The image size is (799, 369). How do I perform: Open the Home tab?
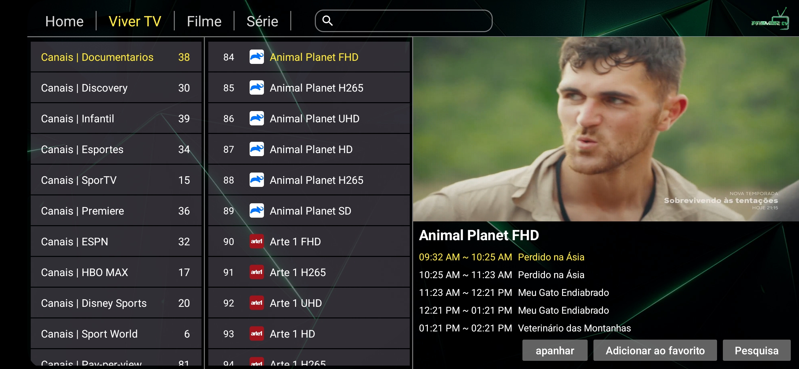click(64, 22)
